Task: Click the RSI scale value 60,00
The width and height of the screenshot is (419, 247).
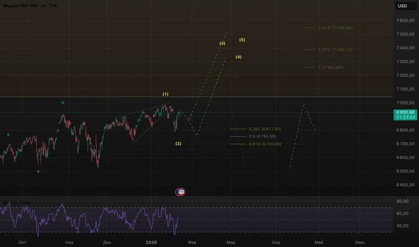Action: [x=402, y=213]
